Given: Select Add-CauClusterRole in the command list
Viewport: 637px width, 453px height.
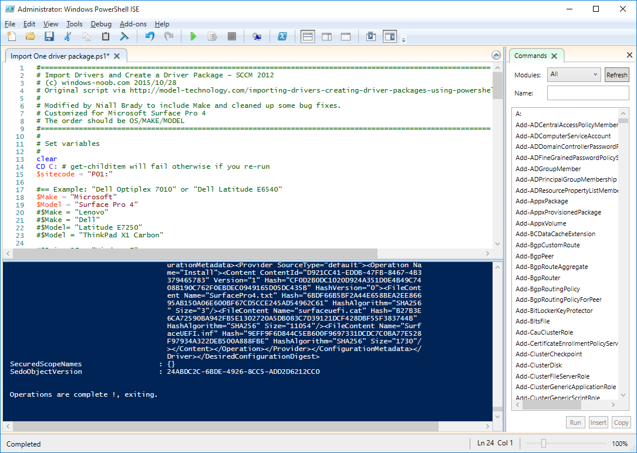Looking at the screenshot, I should [x=544, y=332].
